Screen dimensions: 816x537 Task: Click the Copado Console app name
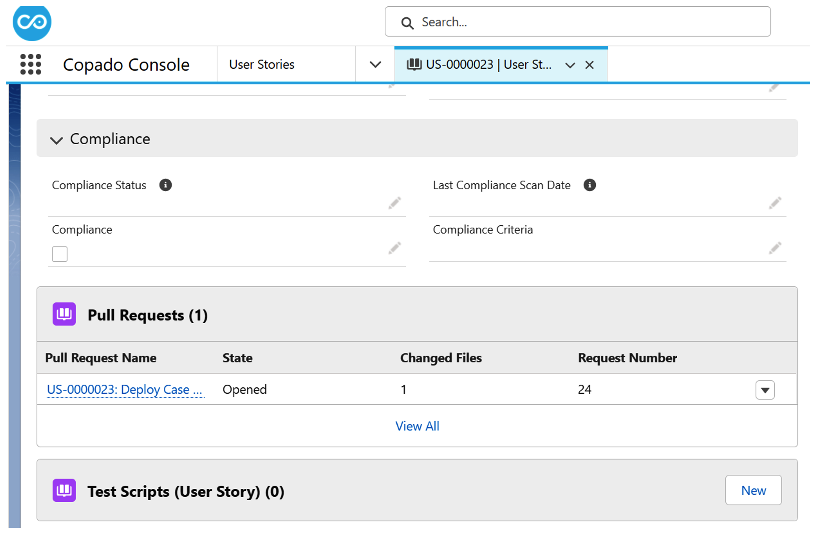click(126, 65)
